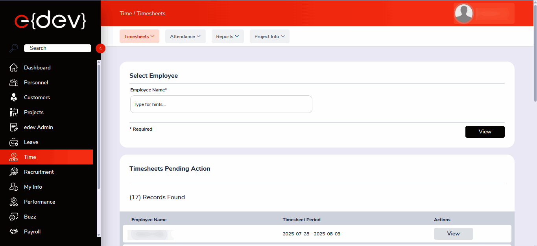Open the Recruitment module
The image size is (537, 246).
[39, 172]
